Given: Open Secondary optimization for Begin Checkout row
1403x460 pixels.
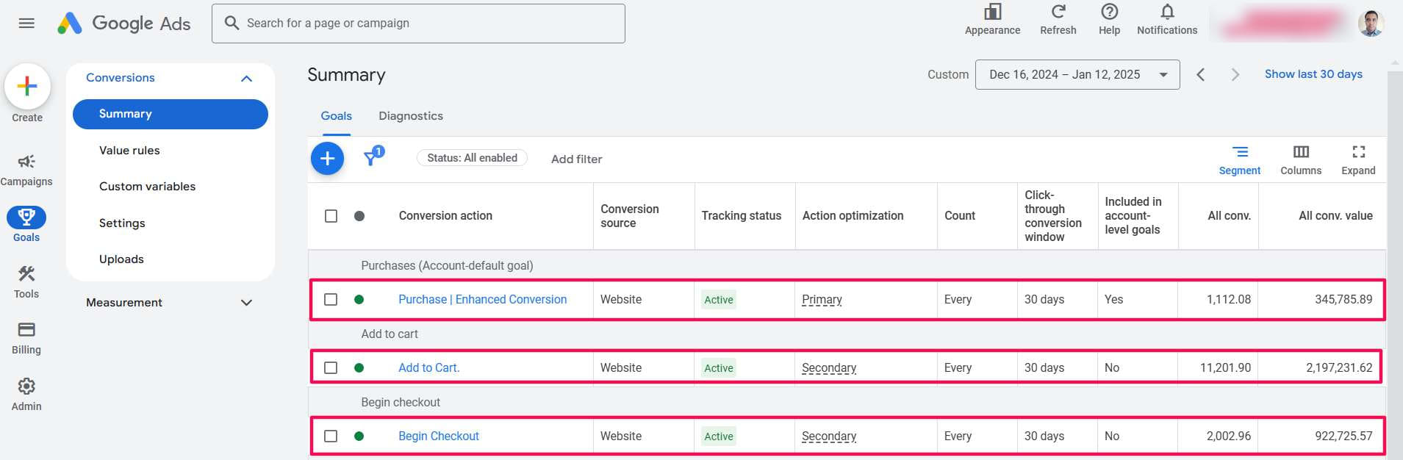Looking at the screenshot, I should [829, 436].
